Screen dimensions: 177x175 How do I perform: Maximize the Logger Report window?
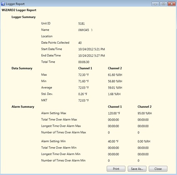(x=163, y=4)
